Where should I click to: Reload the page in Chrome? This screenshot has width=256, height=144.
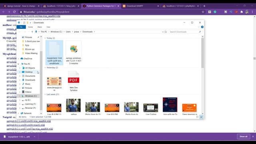coord(14,12)
